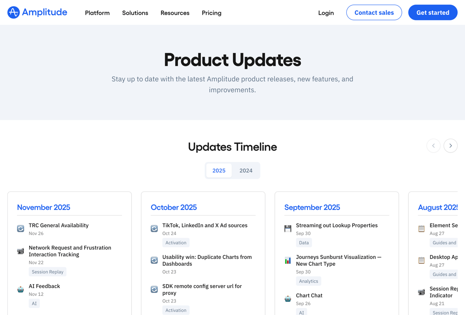Click the floppy disk icon for Streaming out Lookup

coord(288,228)
